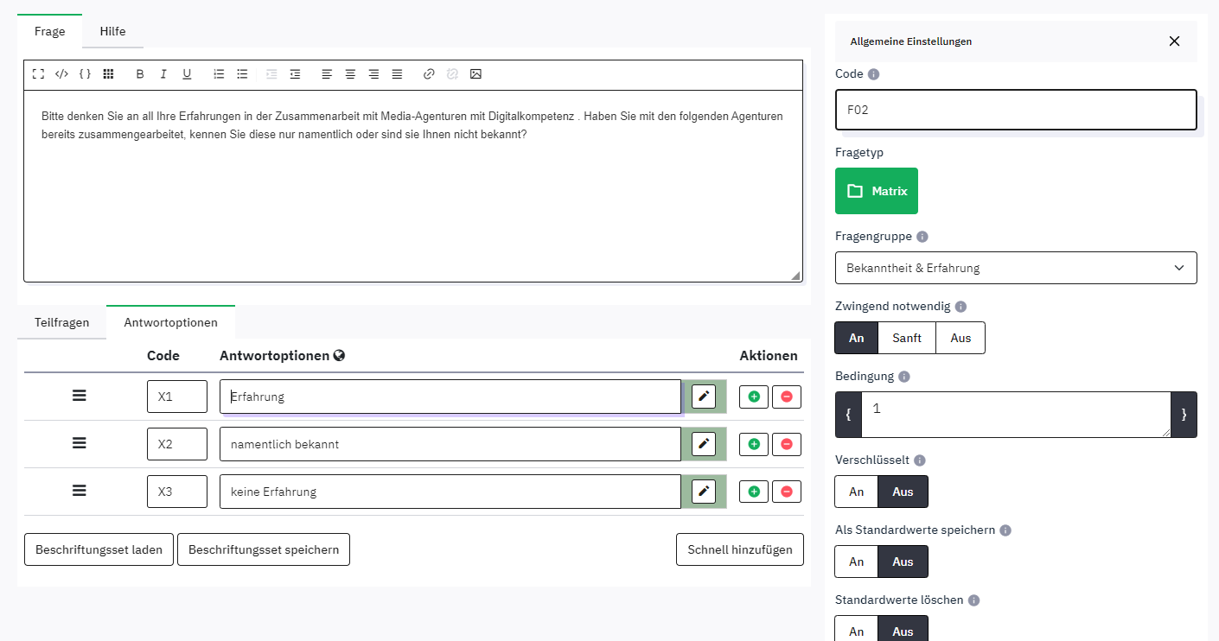Toggle bold formatting in editor toolbar
Image resolution: width=1219 pixels, height=641 pixels.
pyautogui.click(x=140, y=74)
